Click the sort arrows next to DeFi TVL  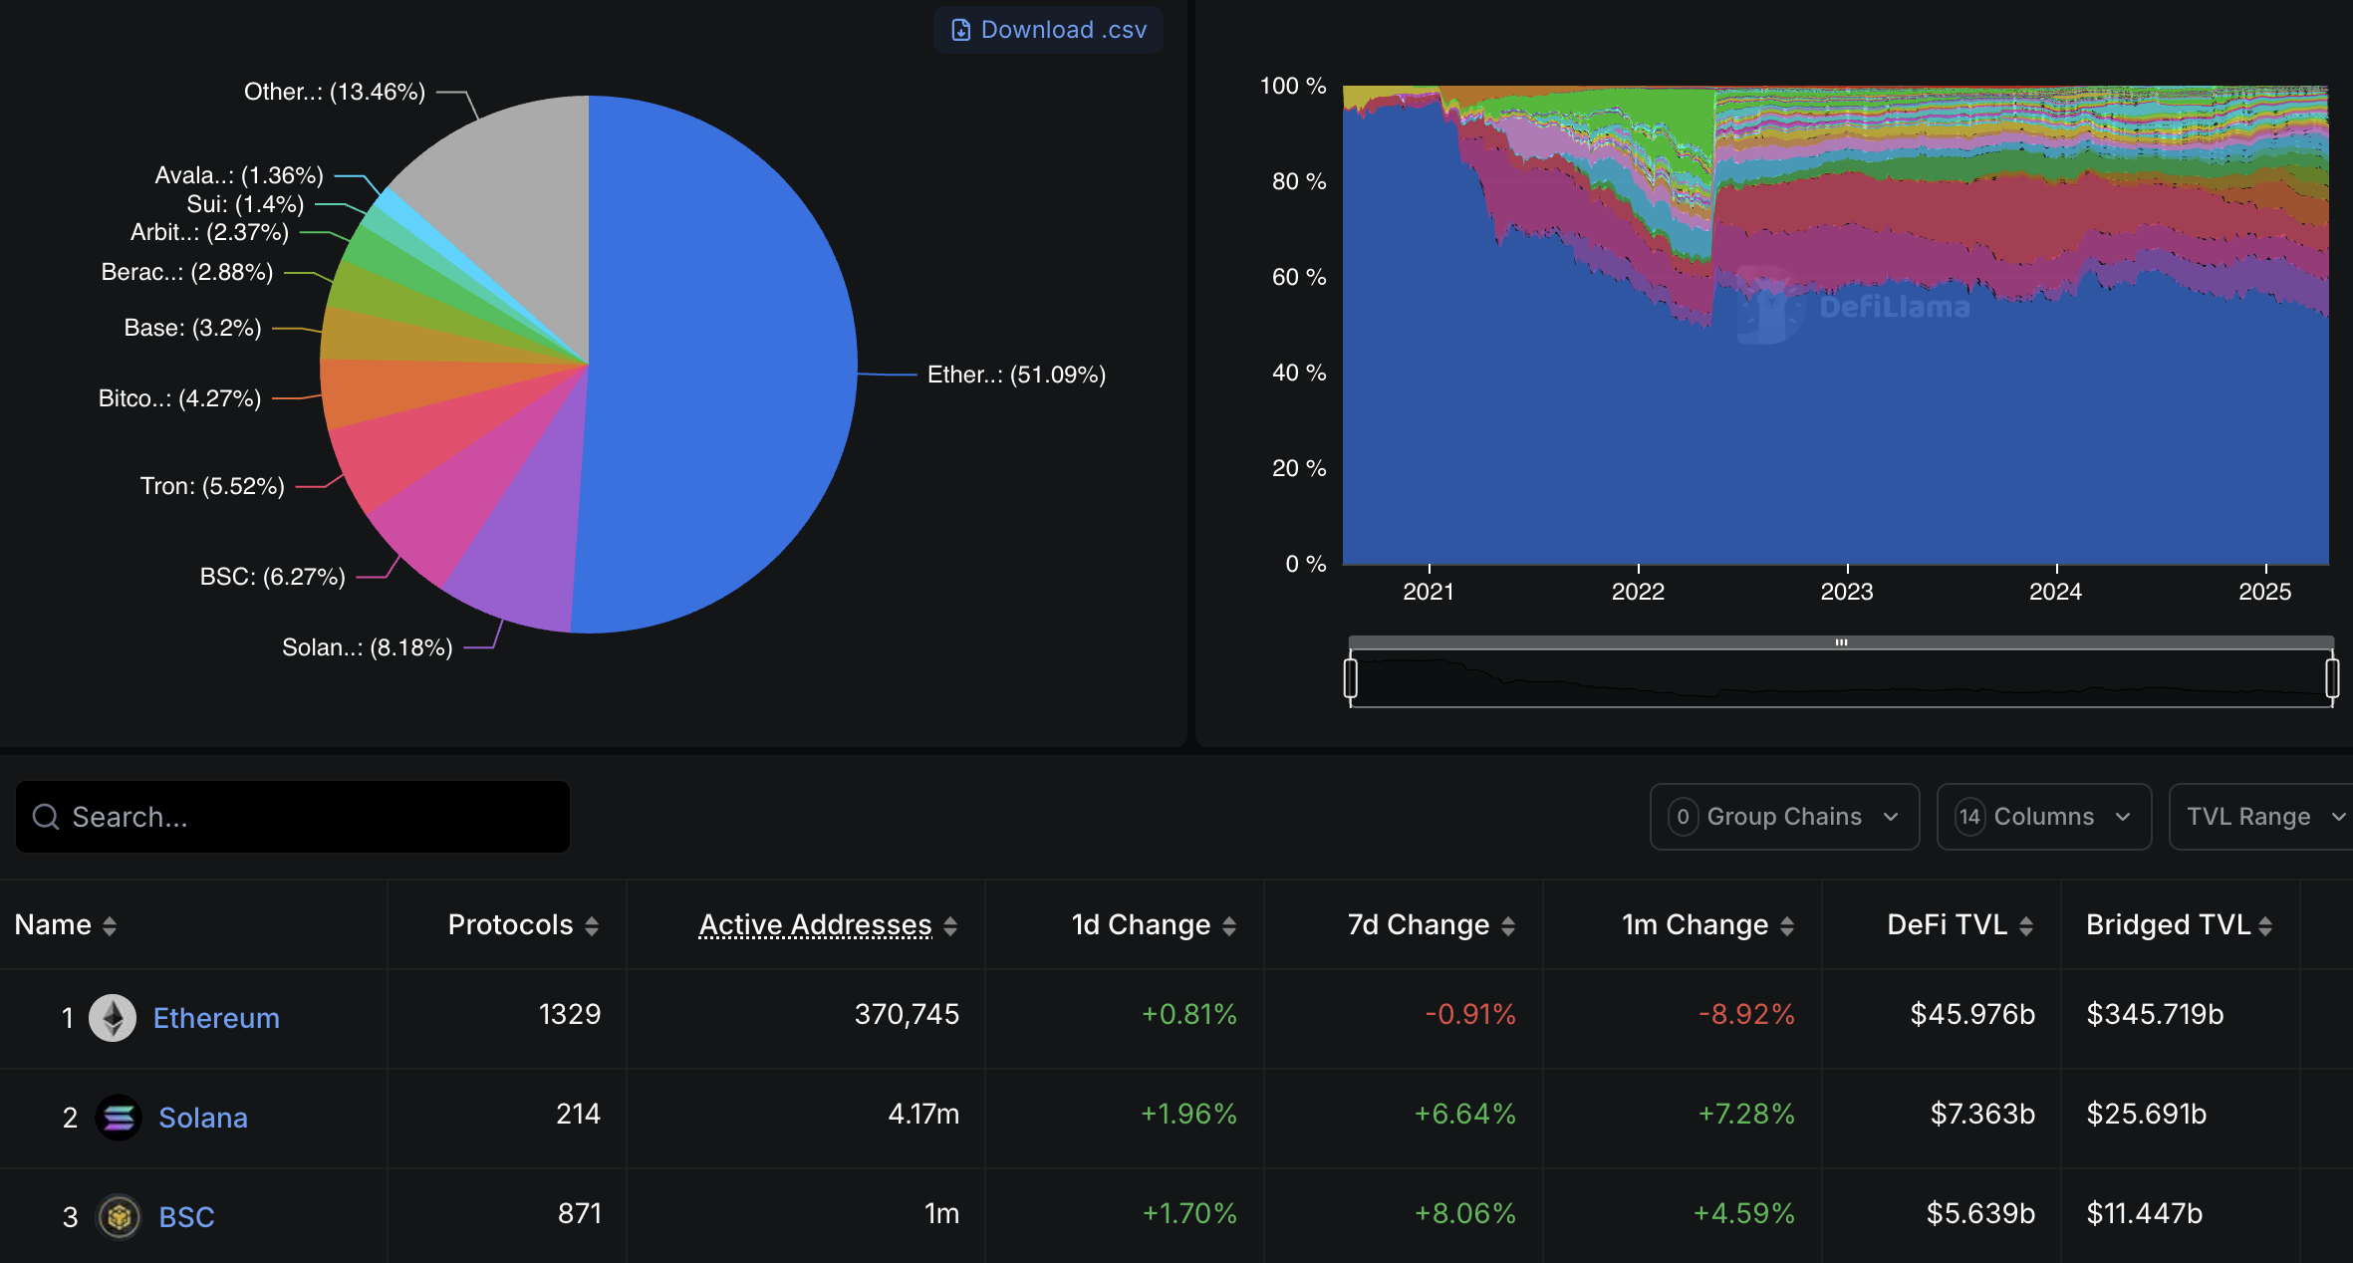[x=2026, y=924]
